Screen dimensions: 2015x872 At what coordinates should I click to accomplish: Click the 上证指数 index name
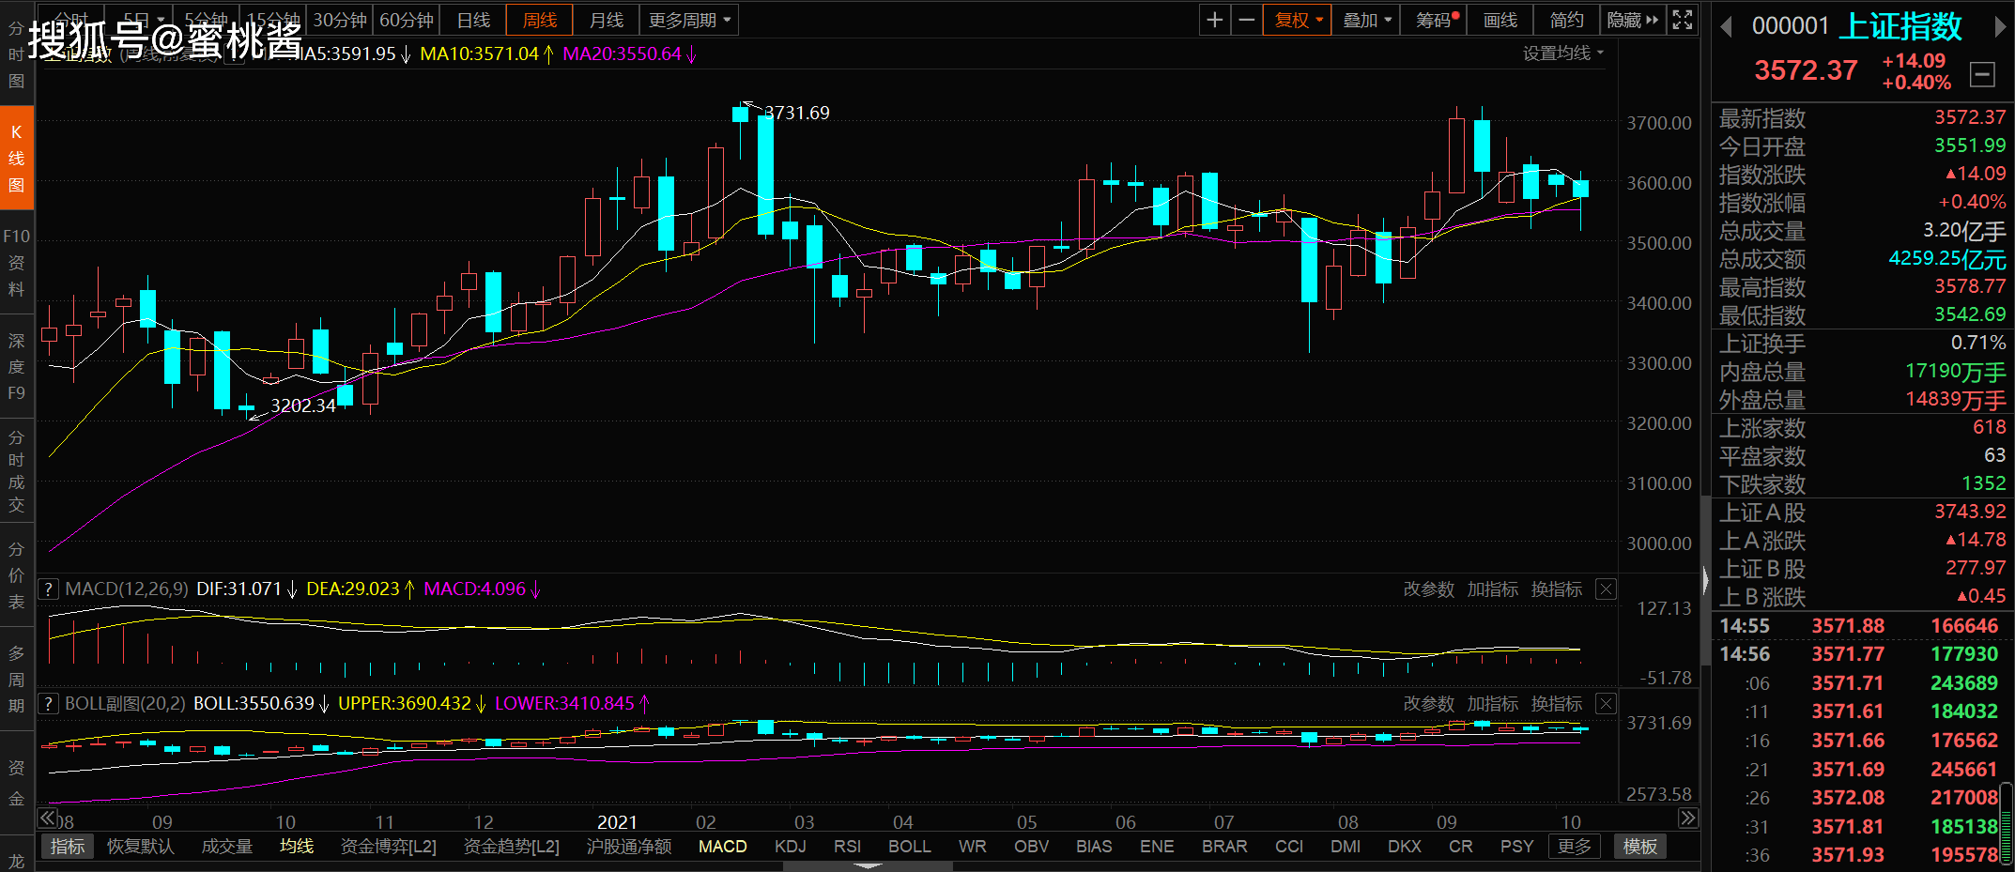tap(1900, 27)
